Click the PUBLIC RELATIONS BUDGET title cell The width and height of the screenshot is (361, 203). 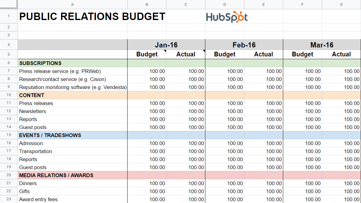point(92,17)
